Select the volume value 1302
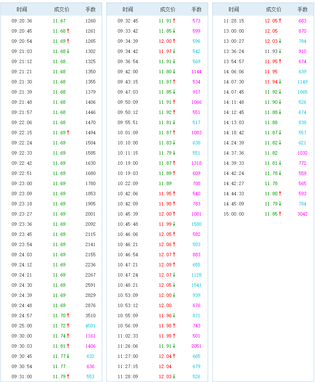315x382 pixels. pyautogui.click(x=90, y=51)
